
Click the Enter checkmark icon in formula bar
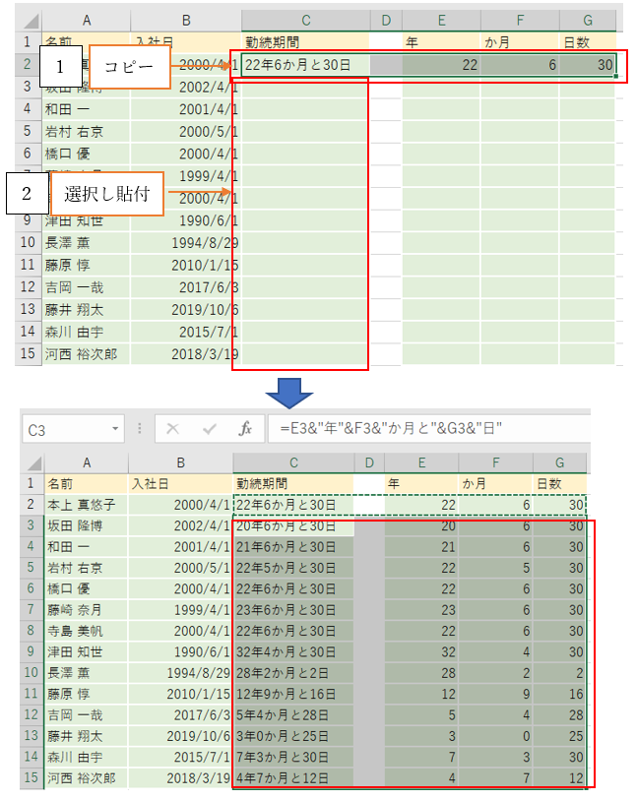(x=210, y=429)
